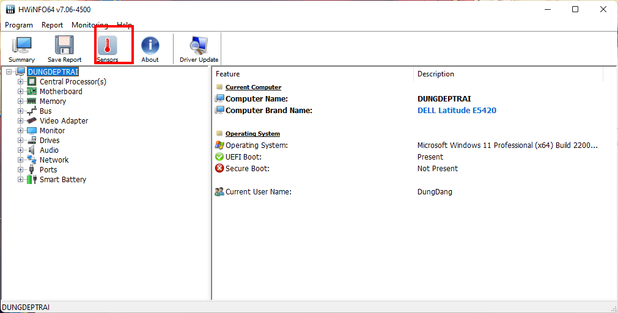618x313 pixels.
Task: Click the Motherboard icon in tree
Action: point(32,92)
